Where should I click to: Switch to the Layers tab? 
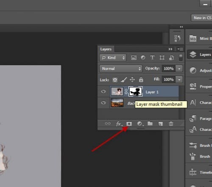click(x=106, y=49)
